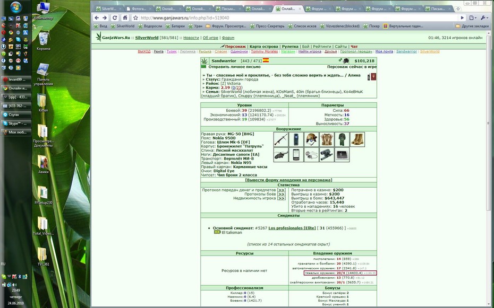Open the Список исков bookmark
This screenshot has width=494, height=308.
click(302, 26)
